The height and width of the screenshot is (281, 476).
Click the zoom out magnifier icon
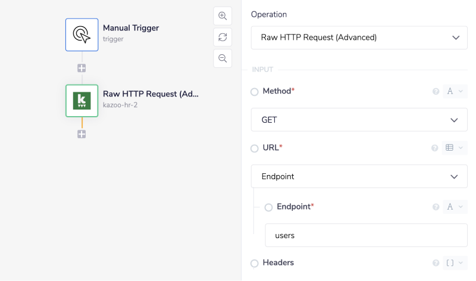[223, 58]
